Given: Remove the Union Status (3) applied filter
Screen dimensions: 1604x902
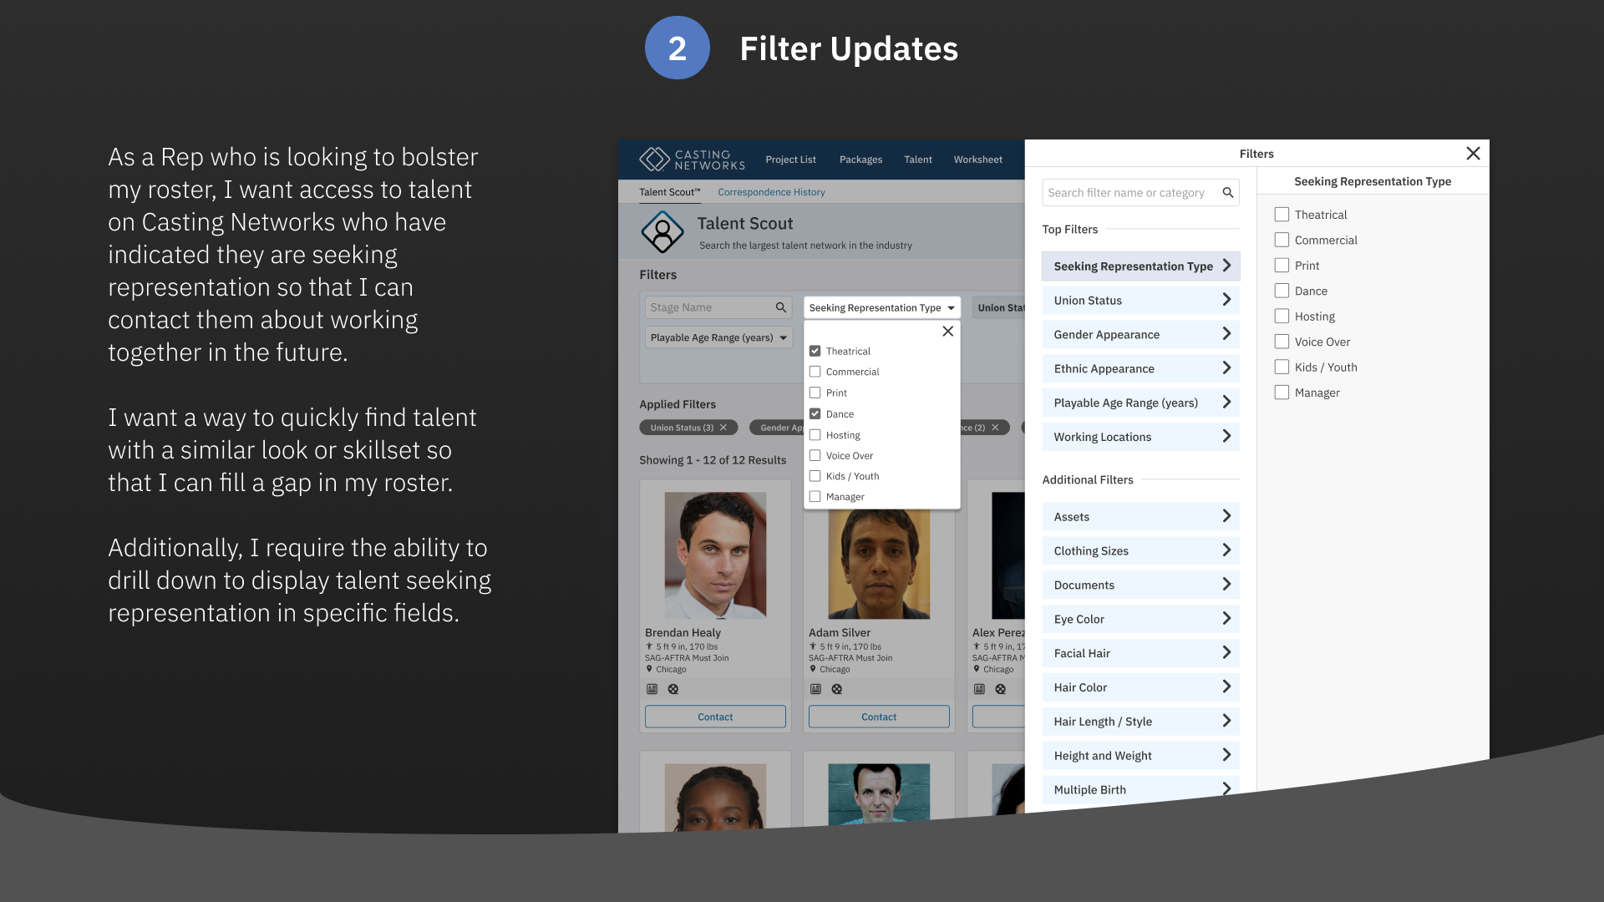Looking at the screenshot, I should click(723, 428).
